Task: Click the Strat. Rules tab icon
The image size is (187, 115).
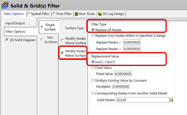Action: pyautogui.click(x=76, y=14)
